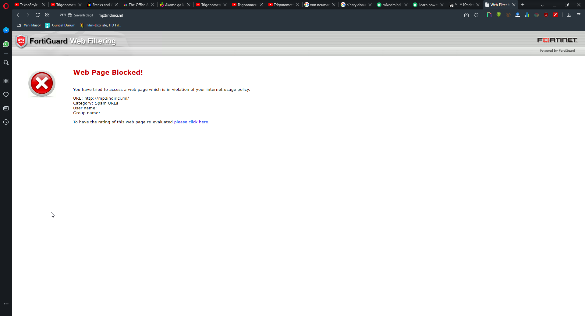
Task: Open the red magic wand extension
Action: click(555, 15)
